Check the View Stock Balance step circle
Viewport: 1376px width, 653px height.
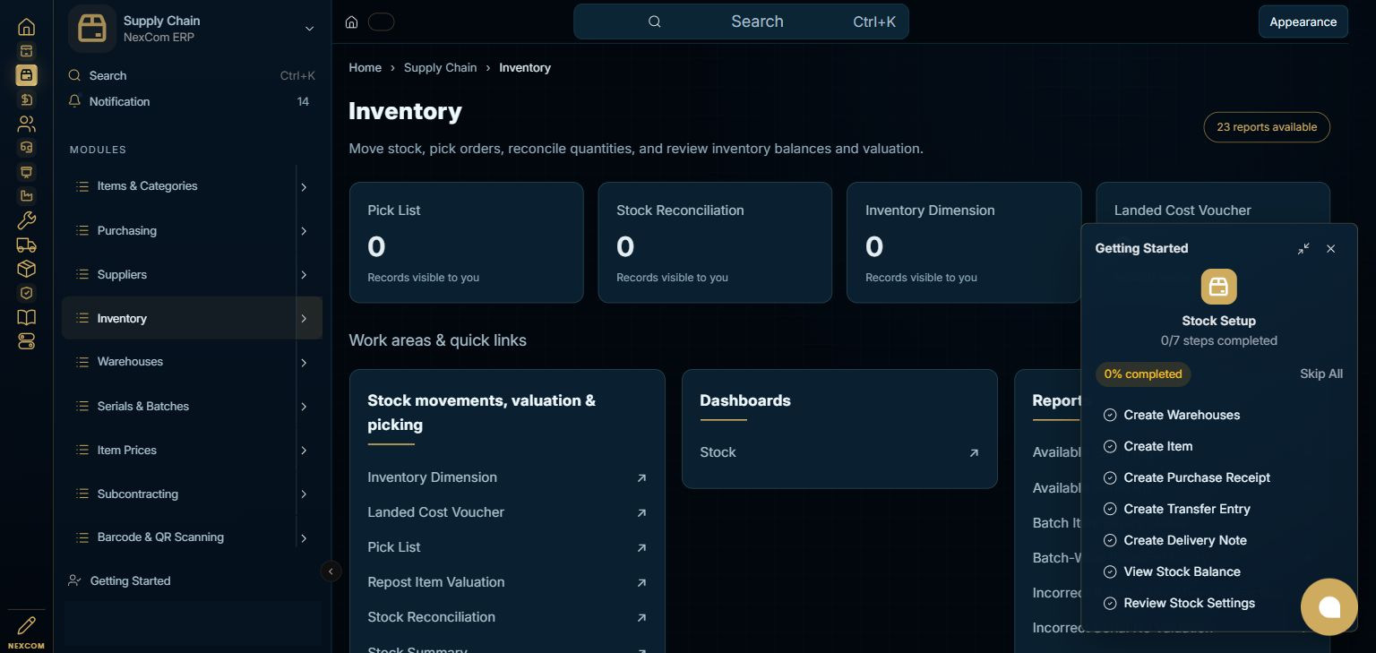coord(1110,571)
